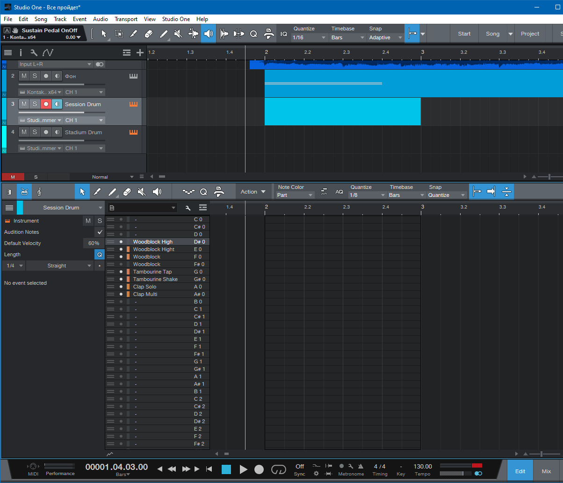This screenshot has width=563, height=483.
Task: Open the editor Quantize 1/8 dropdown
Action: (x=368, y=195)
